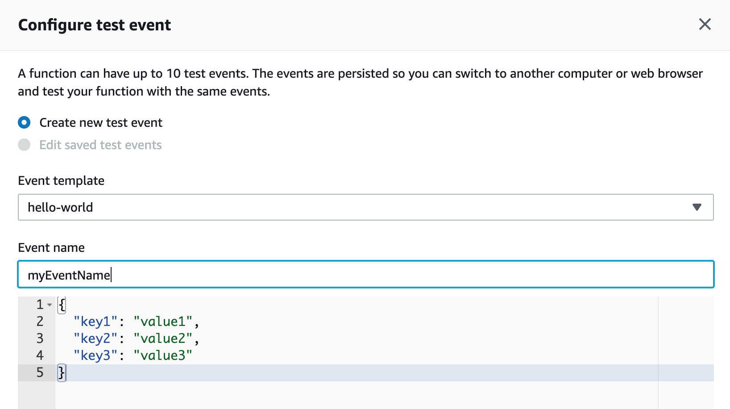Click the "value1" string in editor

click(x=163, y=321)
